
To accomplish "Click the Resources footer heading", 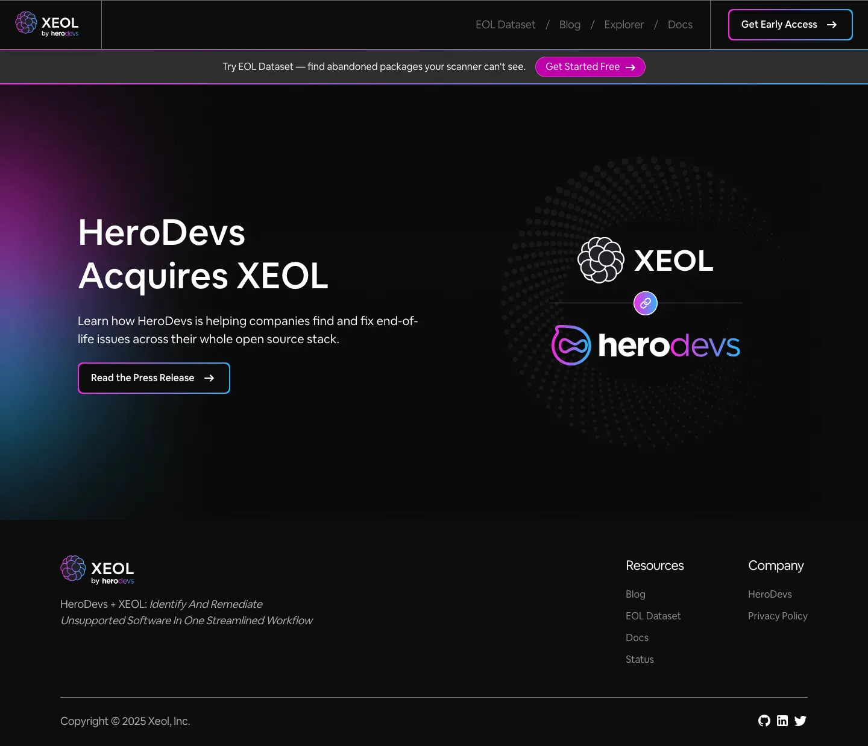I will (x=655, y=566).
